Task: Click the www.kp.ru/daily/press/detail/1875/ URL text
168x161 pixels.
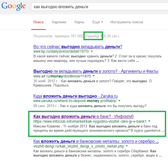Action: click(61, 51)
